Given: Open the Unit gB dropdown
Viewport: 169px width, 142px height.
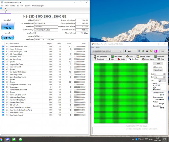Looking at the screenshot, I should pyautogui.click(x=162, y=81).
